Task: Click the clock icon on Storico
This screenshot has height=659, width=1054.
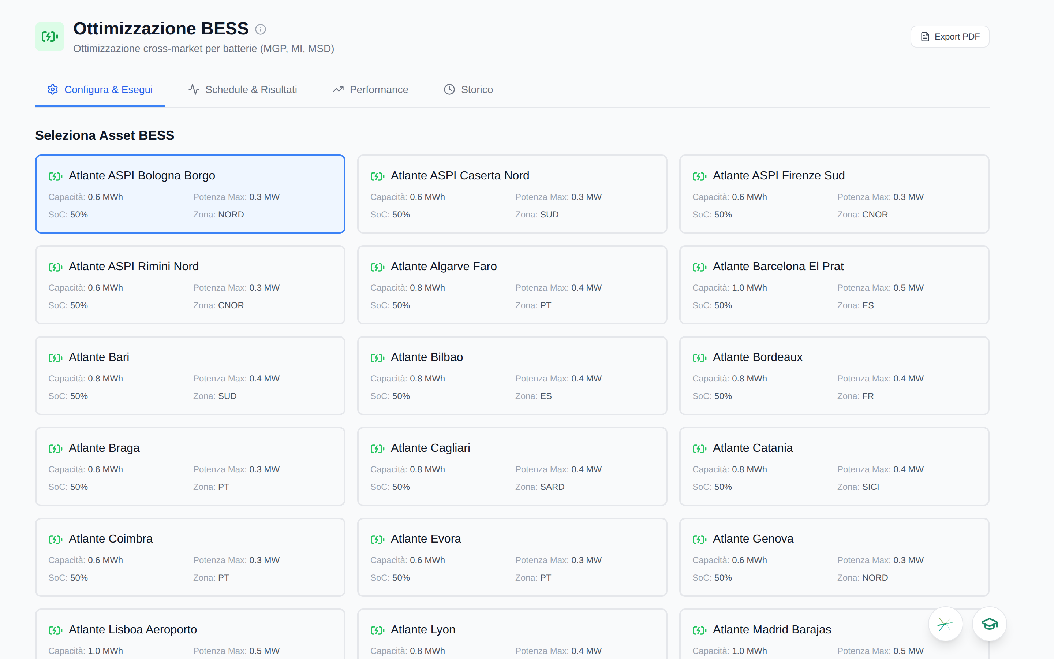Action: click(x=449, y=89)
